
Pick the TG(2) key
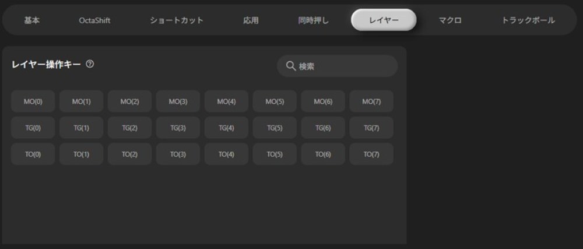point(130,128)
